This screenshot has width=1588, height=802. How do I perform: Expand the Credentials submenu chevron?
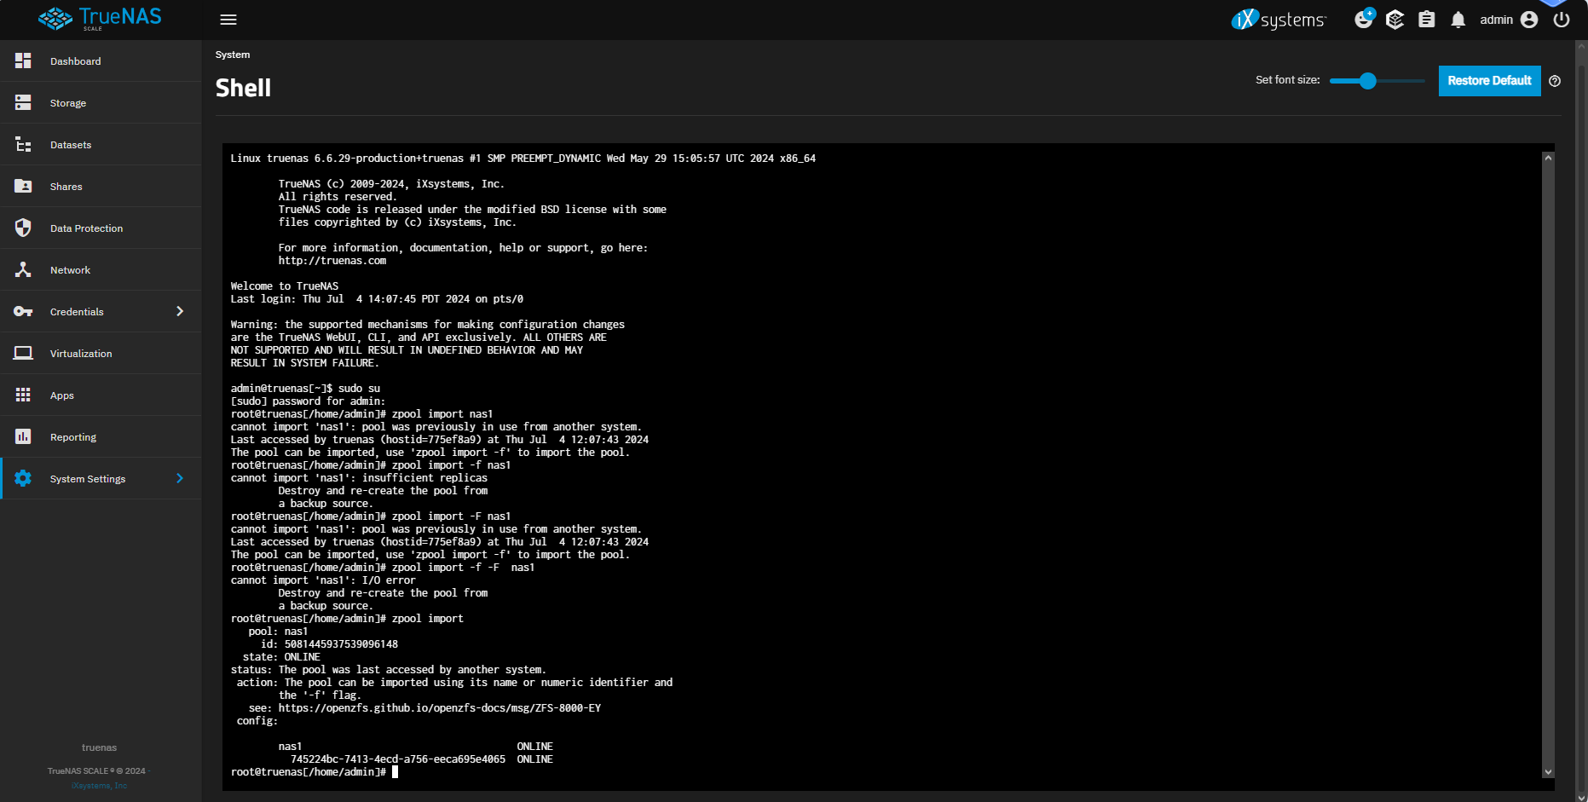coord(180,311)
